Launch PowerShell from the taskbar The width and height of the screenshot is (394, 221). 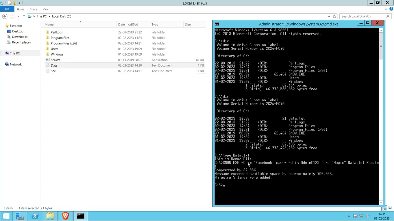(x=35, y=216)
